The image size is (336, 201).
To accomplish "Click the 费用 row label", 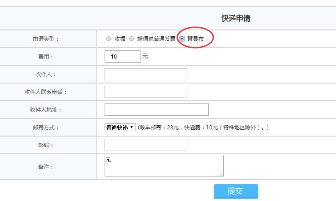I will (x=48, y=57).
